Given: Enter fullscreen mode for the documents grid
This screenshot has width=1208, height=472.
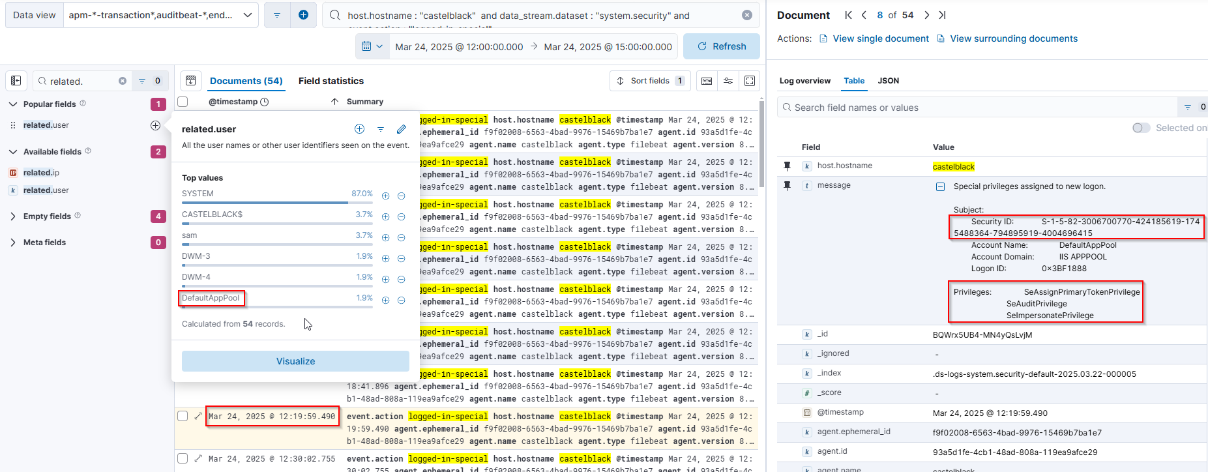Looking at the screenshot, I should [750, 81].
